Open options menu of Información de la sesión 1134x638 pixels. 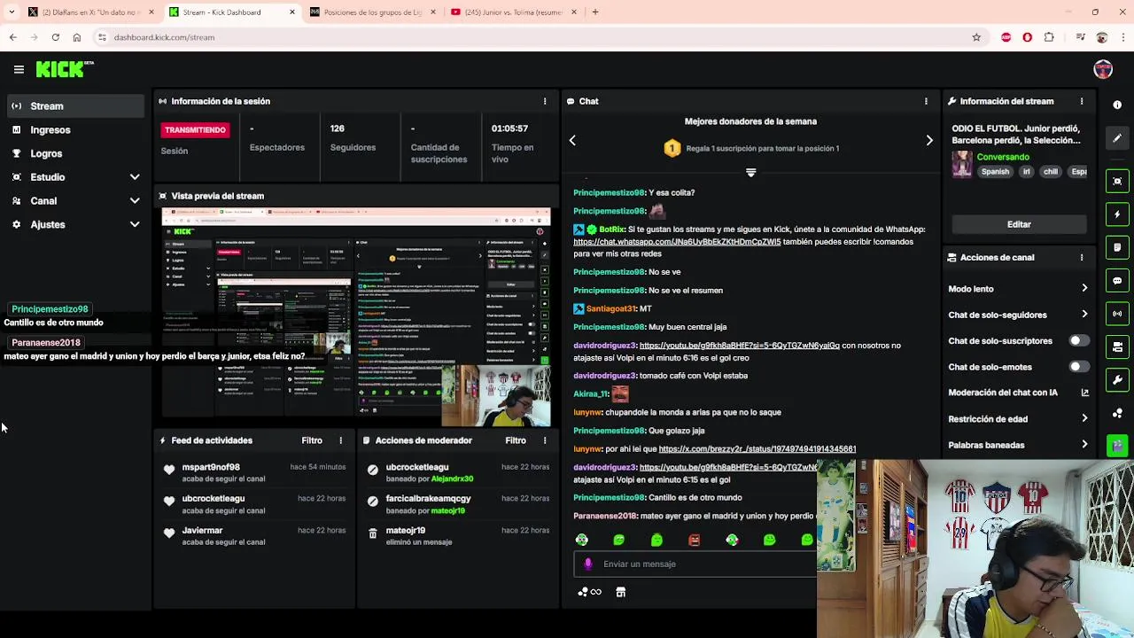tap(545, 101)
